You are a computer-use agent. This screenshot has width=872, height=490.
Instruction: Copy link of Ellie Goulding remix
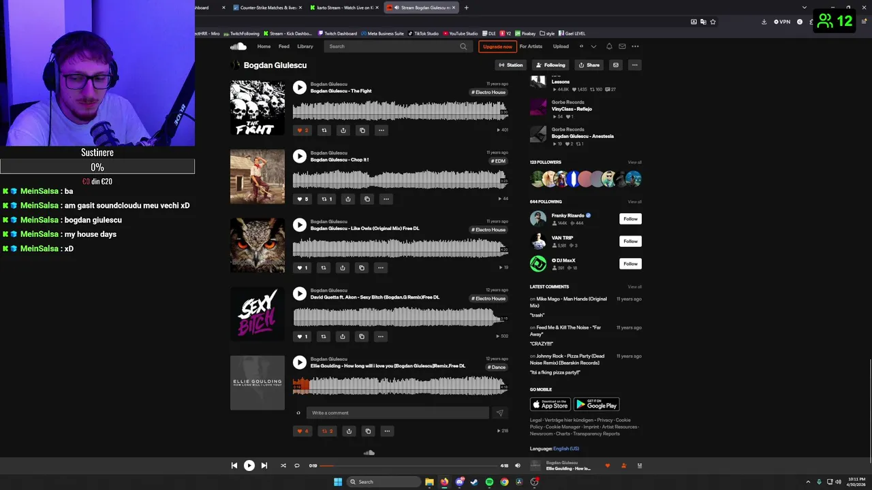(x=368, y=431)
